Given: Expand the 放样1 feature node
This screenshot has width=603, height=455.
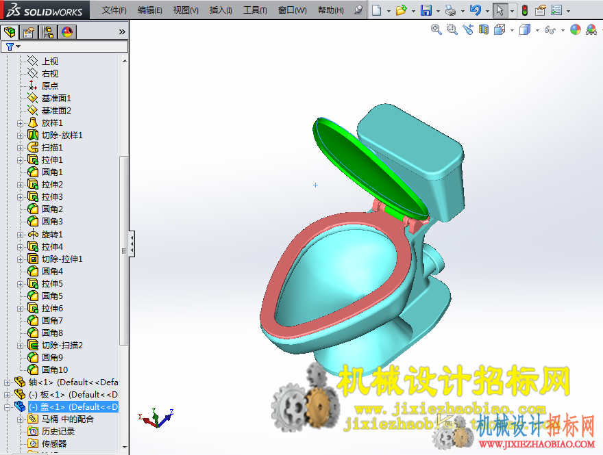Looking at the screenshot, I should (x=20, y=123).
